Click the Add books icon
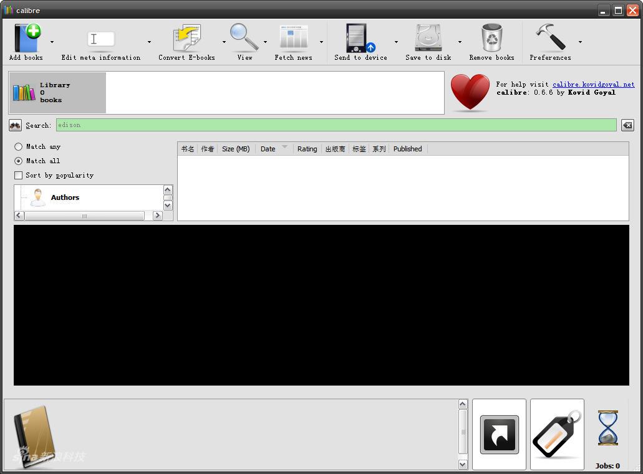 coord(26,39)
